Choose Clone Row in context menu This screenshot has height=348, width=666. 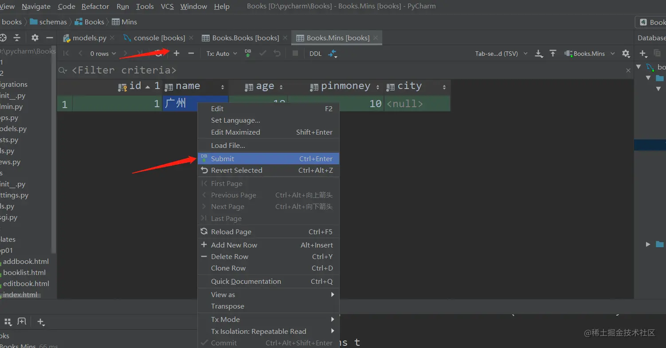pos(268,268)
